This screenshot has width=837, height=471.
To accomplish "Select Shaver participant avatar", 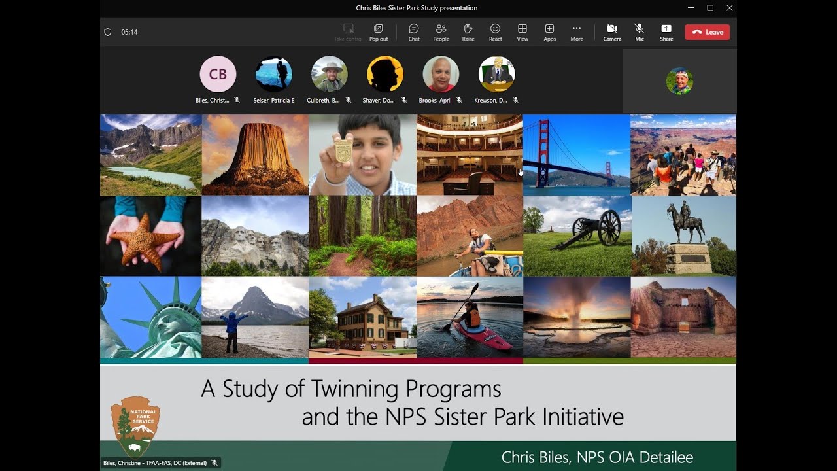I will point(385,74).
